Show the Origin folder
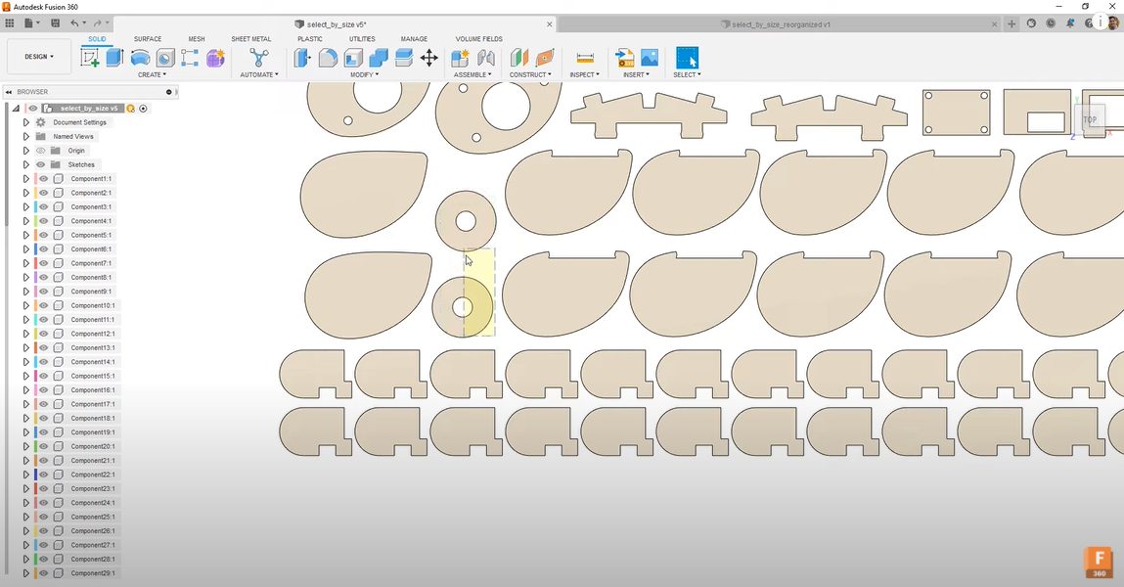Viewport: 1124px width, 587px height. click(40, 150)
